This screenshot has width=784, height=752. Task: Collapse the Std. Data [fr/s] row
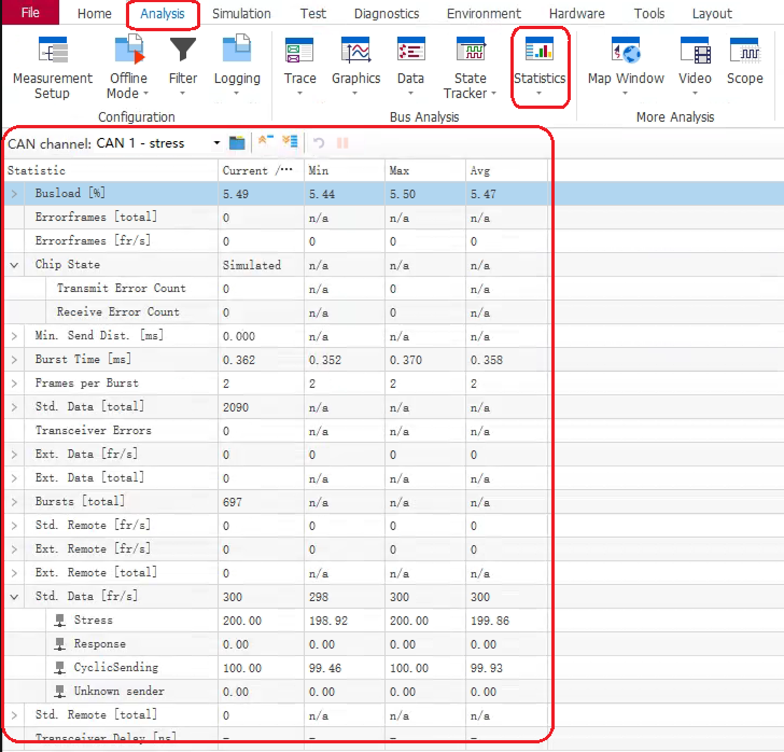point(15,597)
